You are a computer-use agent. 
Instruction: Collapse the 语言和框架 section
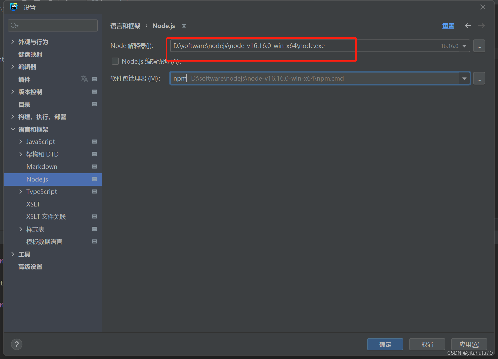pyautogui.click(x=13, y=129)
